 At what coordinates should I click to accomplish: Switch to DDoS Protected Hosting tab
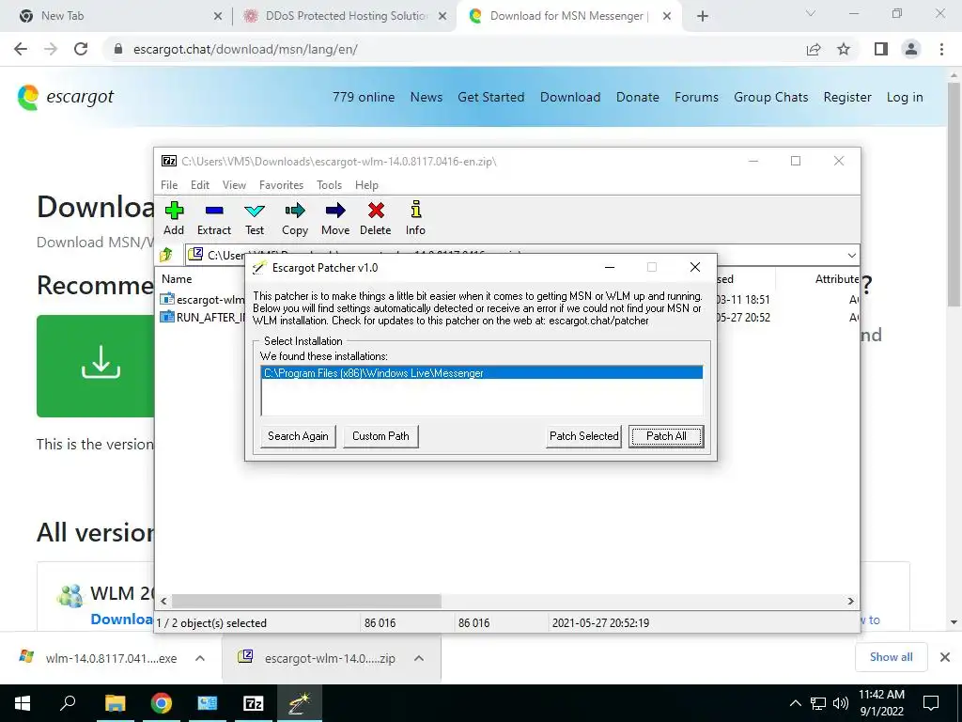click(x=346, y=16)
